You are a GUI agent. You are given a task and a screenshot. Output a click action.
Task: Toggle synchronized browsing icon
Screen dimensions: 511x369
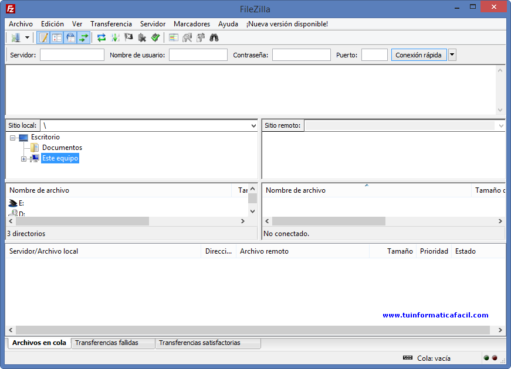201,37
